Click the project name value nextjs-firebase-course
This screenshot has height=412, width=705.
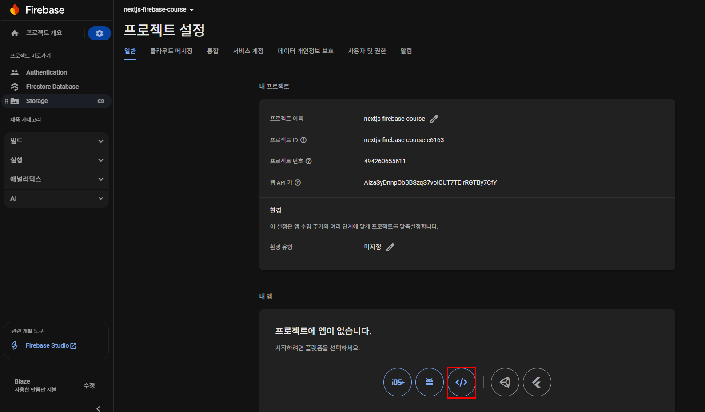(394, 119)
